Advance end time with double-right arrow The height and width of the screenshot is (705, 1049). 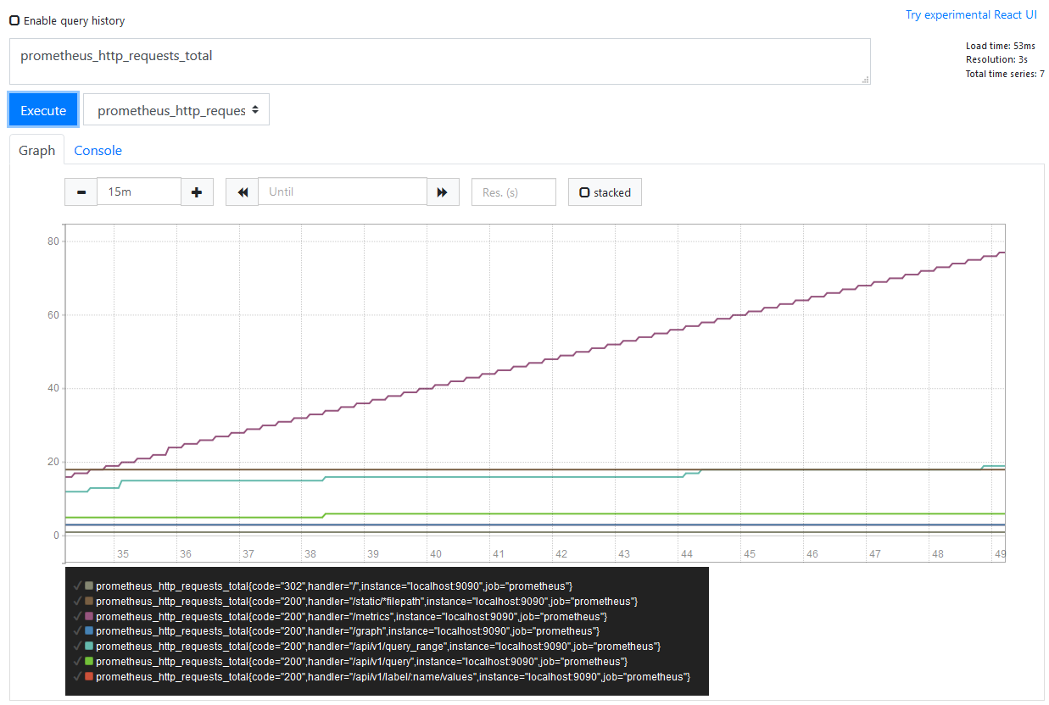coord(442,192)
